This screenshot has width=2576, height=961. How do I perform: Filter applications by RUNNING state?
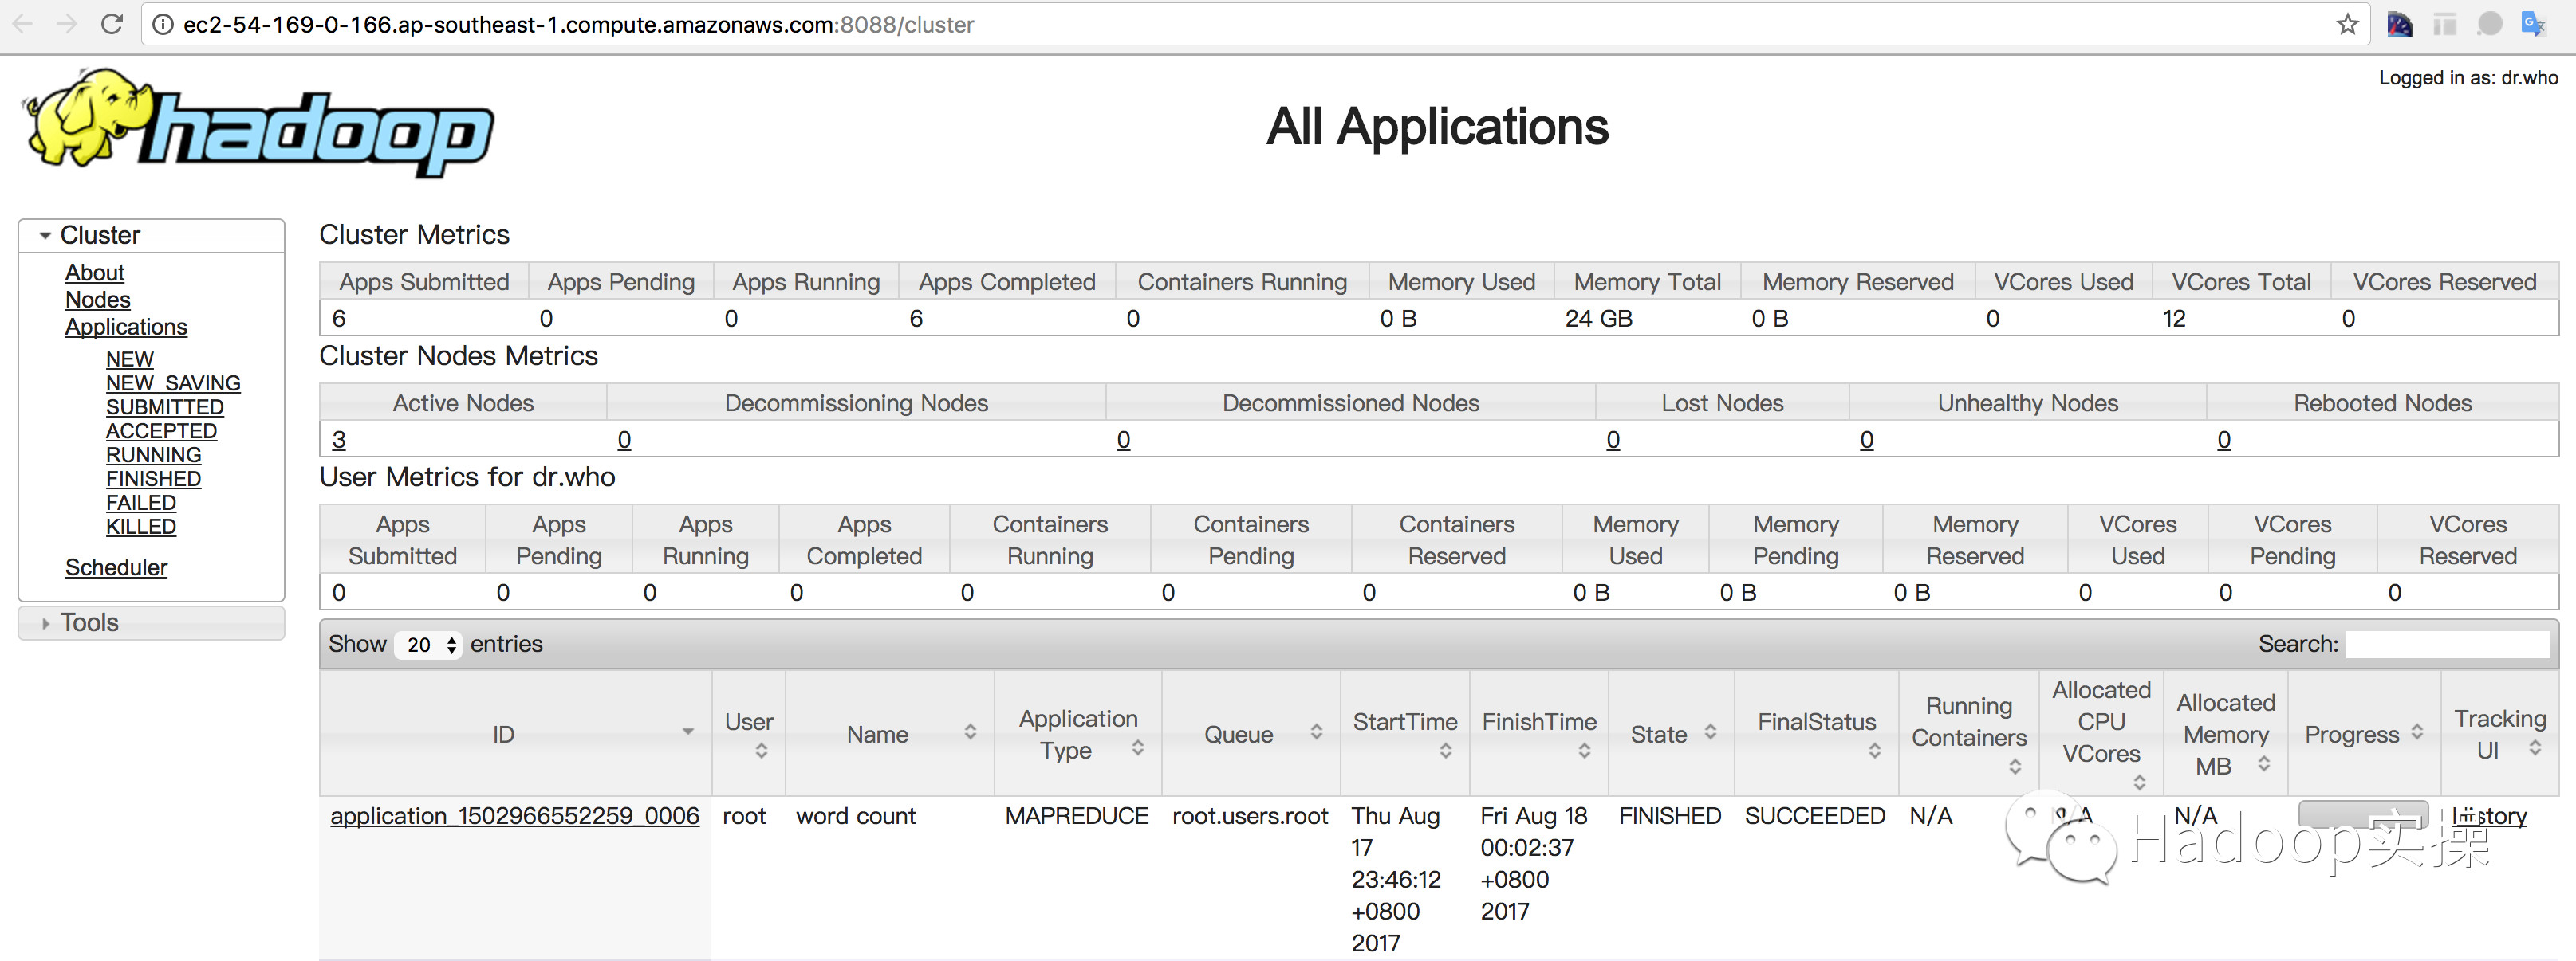tap(154, 456)
